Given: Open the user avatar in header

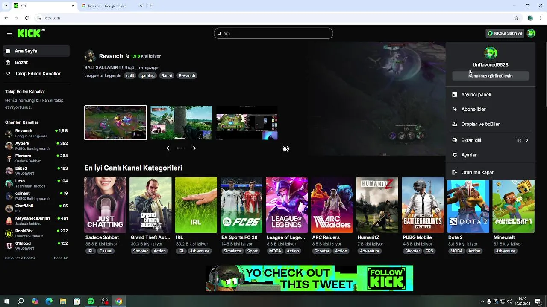Looking at the screenshot, I should tap(531, 33).
